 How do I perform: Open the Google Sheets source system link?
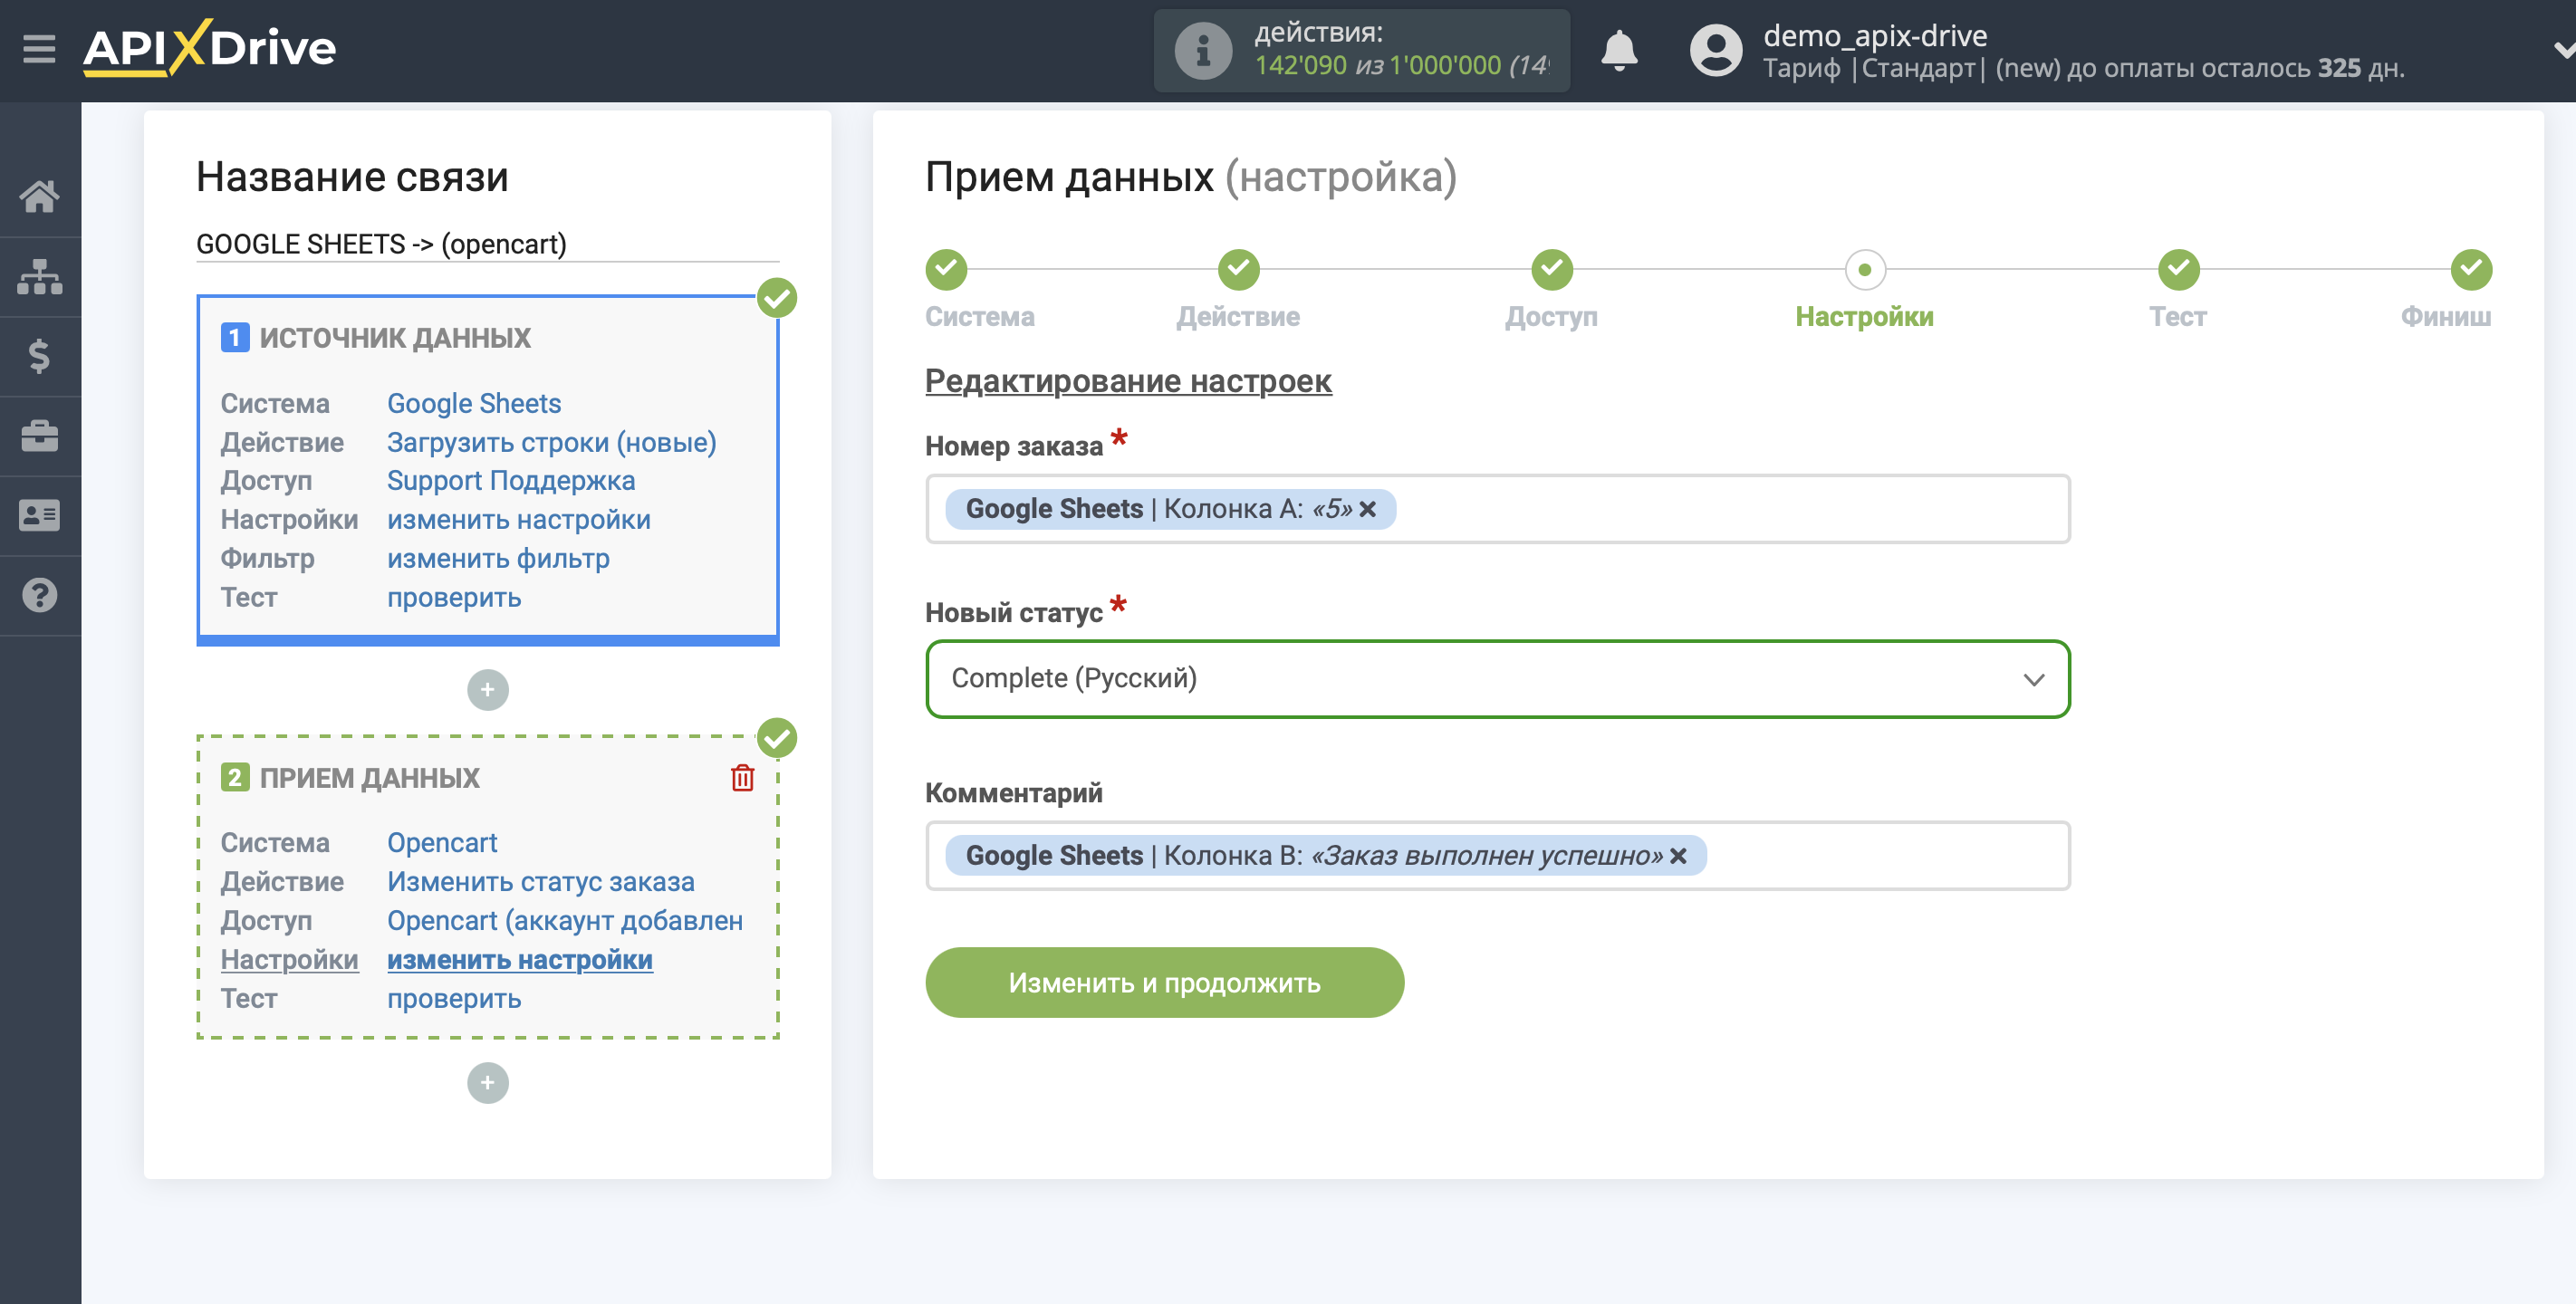pos(474,403)
